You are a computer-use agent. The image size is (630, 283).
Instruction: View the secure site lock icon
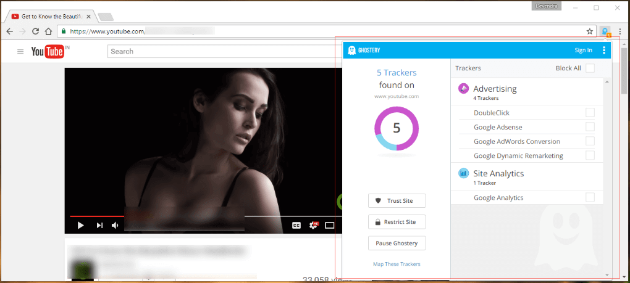[x=64, y=31]
